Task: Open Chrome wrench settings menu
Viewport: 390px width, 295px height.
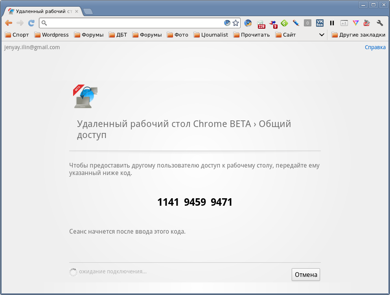Action: [x=379, y=23]
